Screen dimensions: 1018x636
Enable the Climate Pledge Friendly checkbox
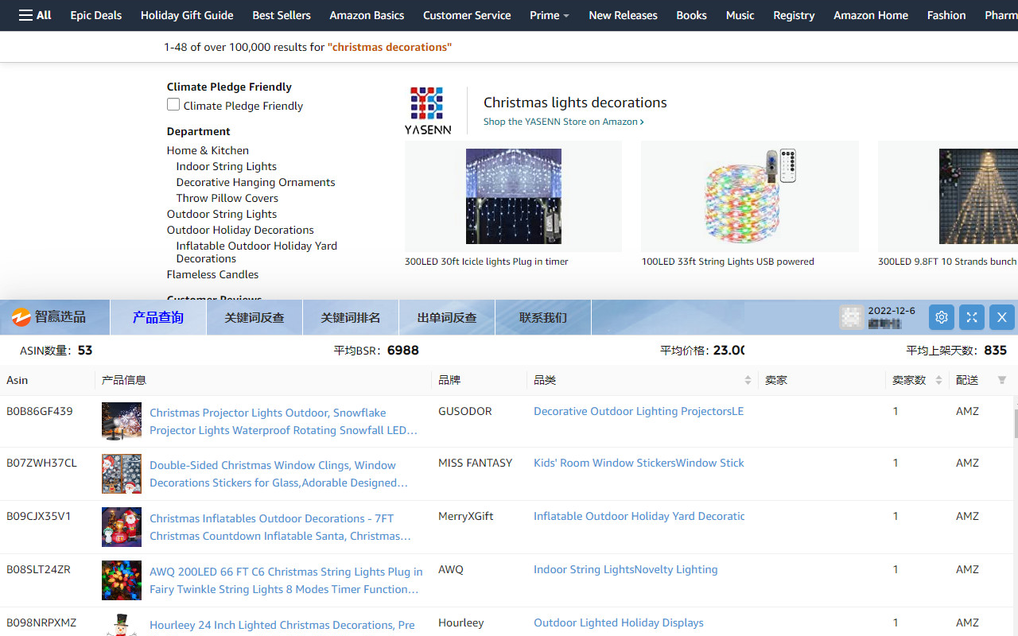(x=173, y=104)
